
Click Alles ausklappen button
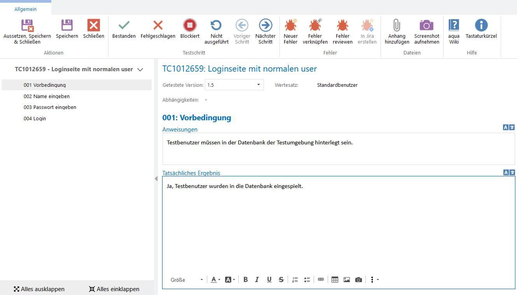(39, 289)
